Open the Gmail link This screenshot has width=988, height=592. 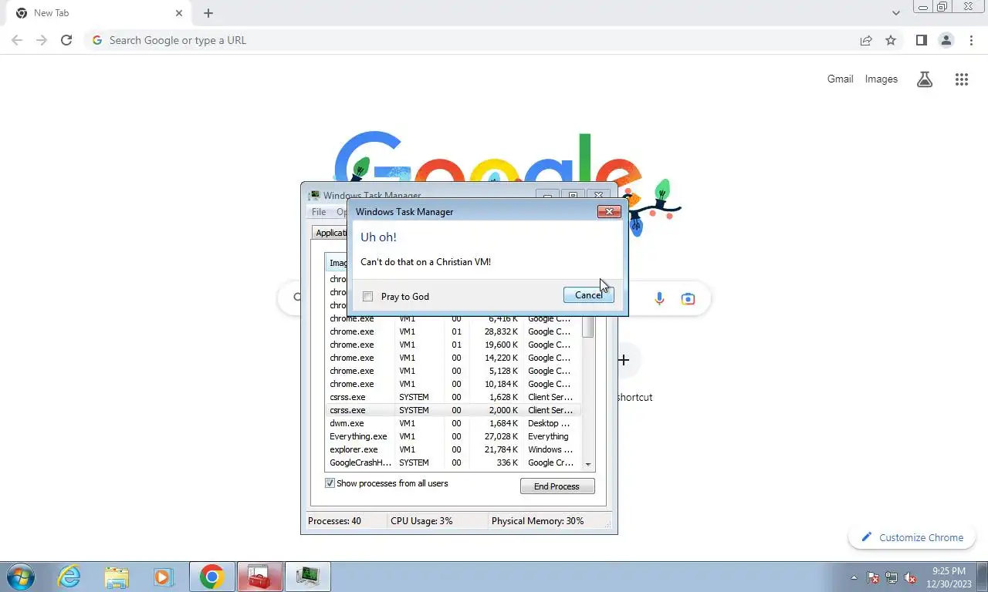click(x=840, y=79)
